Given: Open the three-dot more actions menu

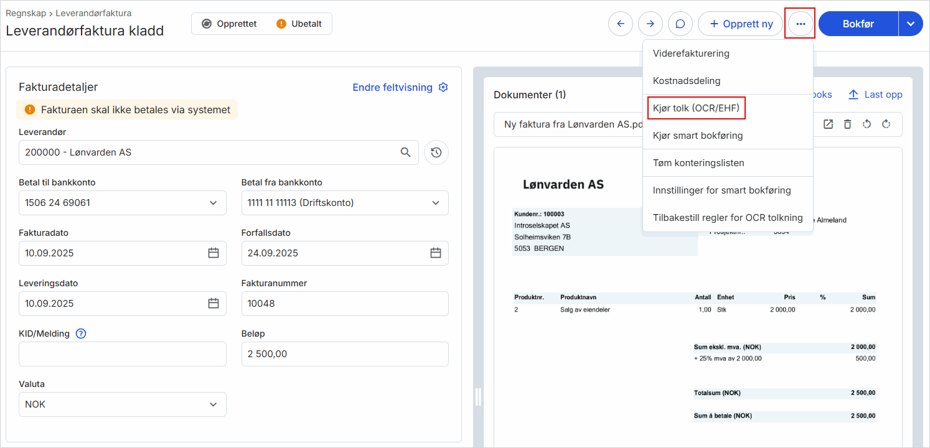Looking at the screenshot, I should 801,24.
